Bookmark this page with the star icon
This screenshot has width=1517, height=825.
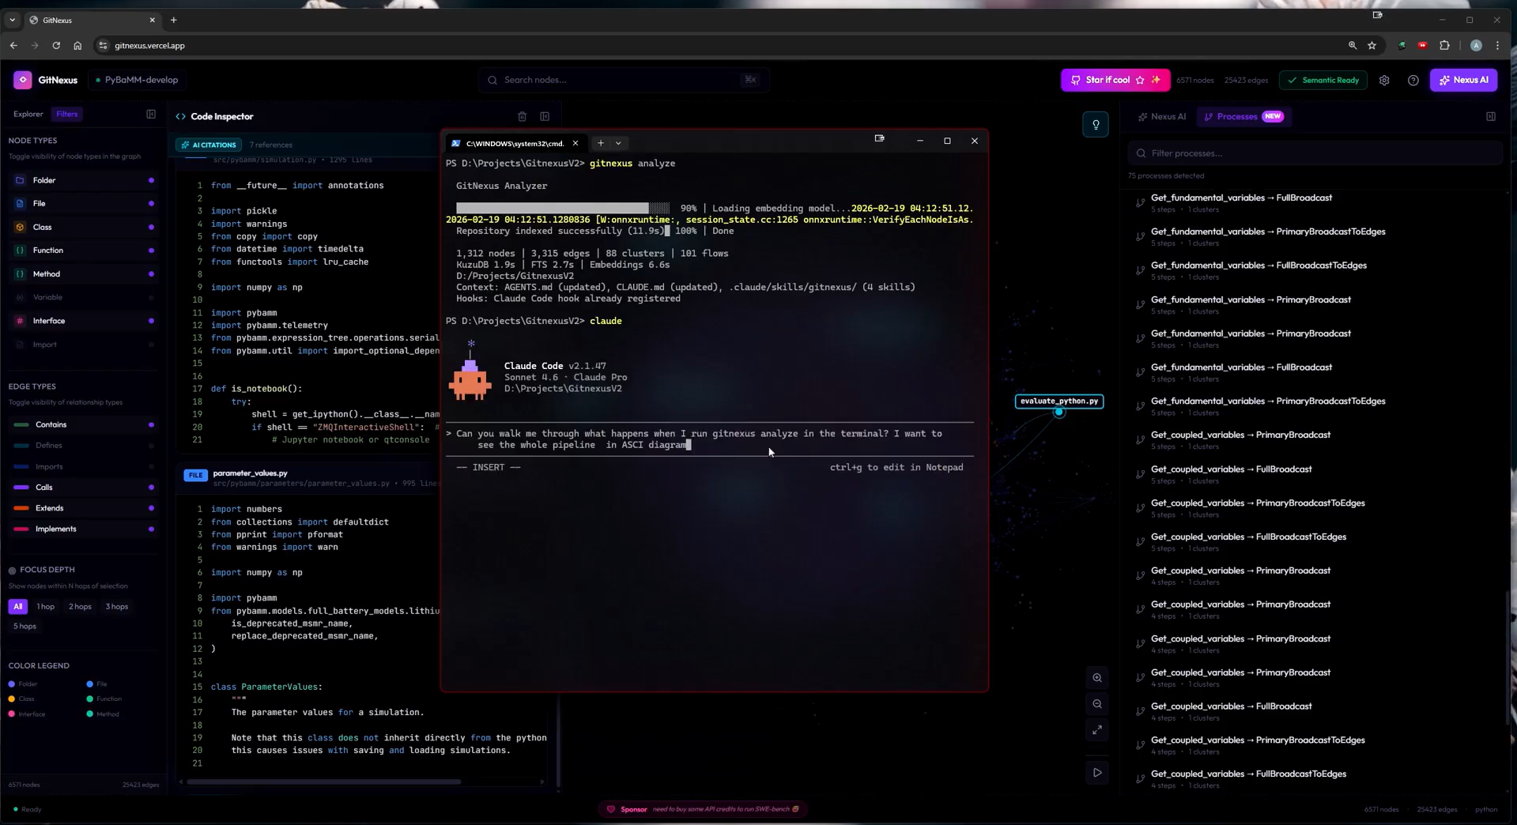1372,46
